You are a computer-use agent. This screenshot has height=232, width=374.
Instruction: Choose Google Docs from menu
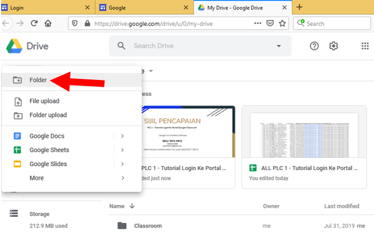72,136
